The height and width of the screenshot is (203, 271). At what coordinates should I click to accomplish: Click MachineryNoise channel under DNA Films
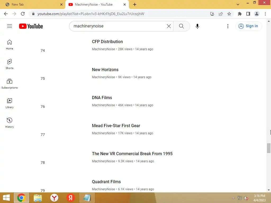coord(103,105)
